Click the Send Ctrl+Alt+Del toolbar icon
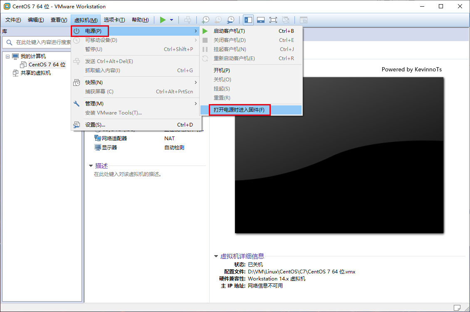Screen dimensions: 470x312 (x=188, y=20)
